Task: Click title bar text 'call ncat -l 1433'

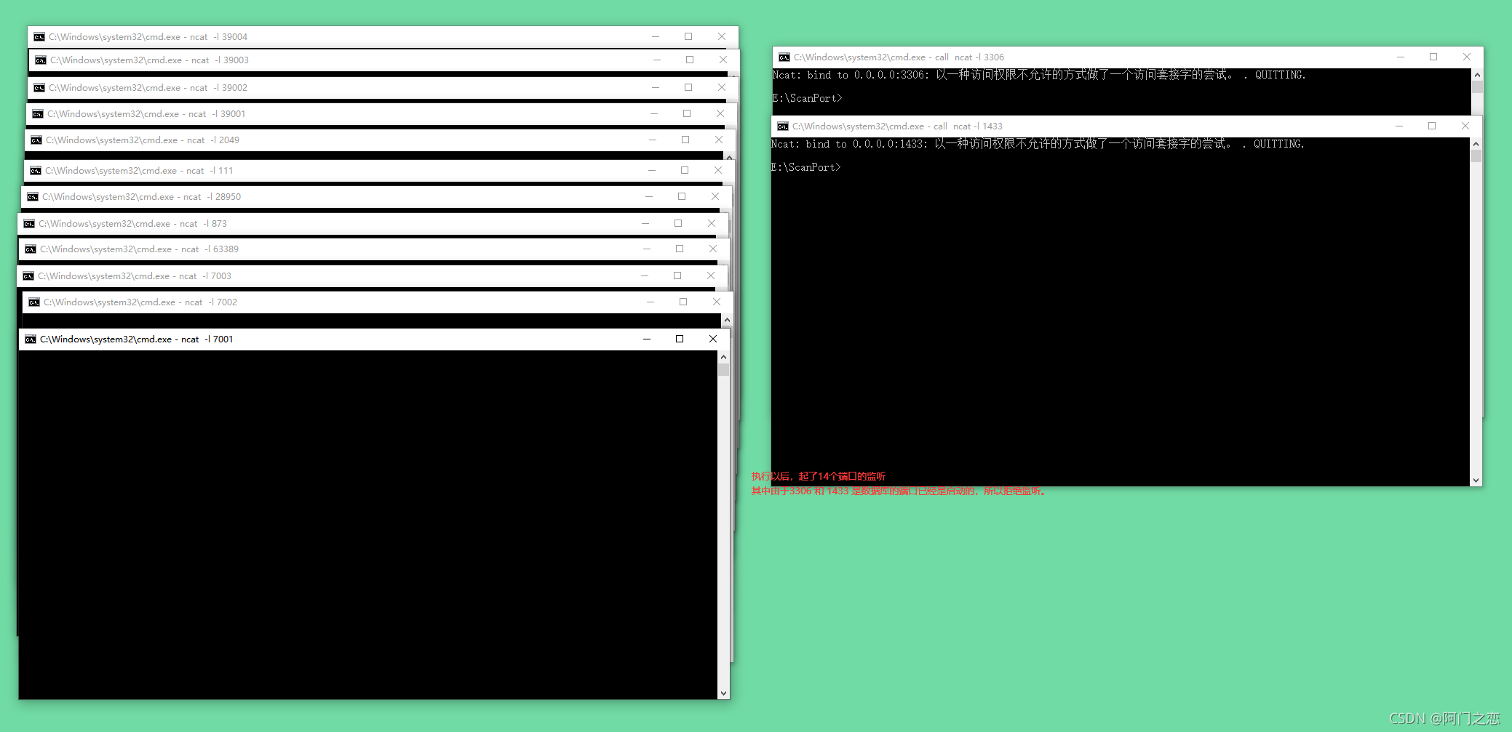Action: [x=968, y=126]
